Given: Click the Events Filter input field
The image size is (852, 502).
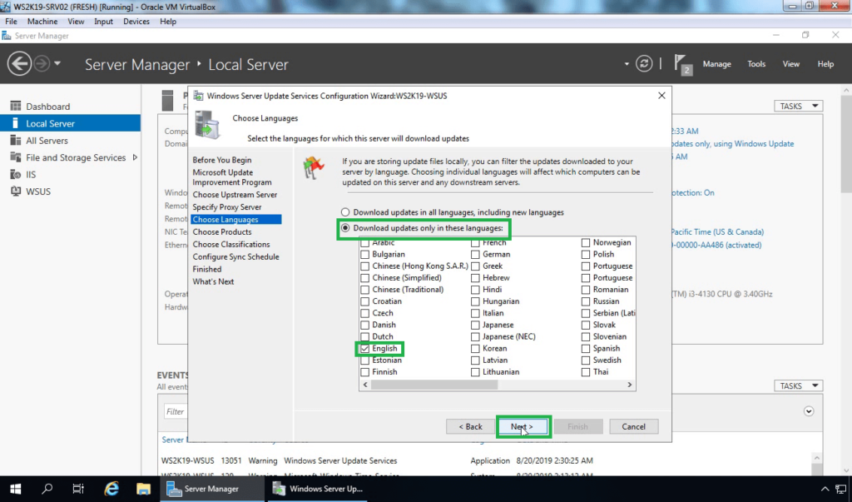Looking at the screenshot, I should pyautogui.click(x=176, y=411).
